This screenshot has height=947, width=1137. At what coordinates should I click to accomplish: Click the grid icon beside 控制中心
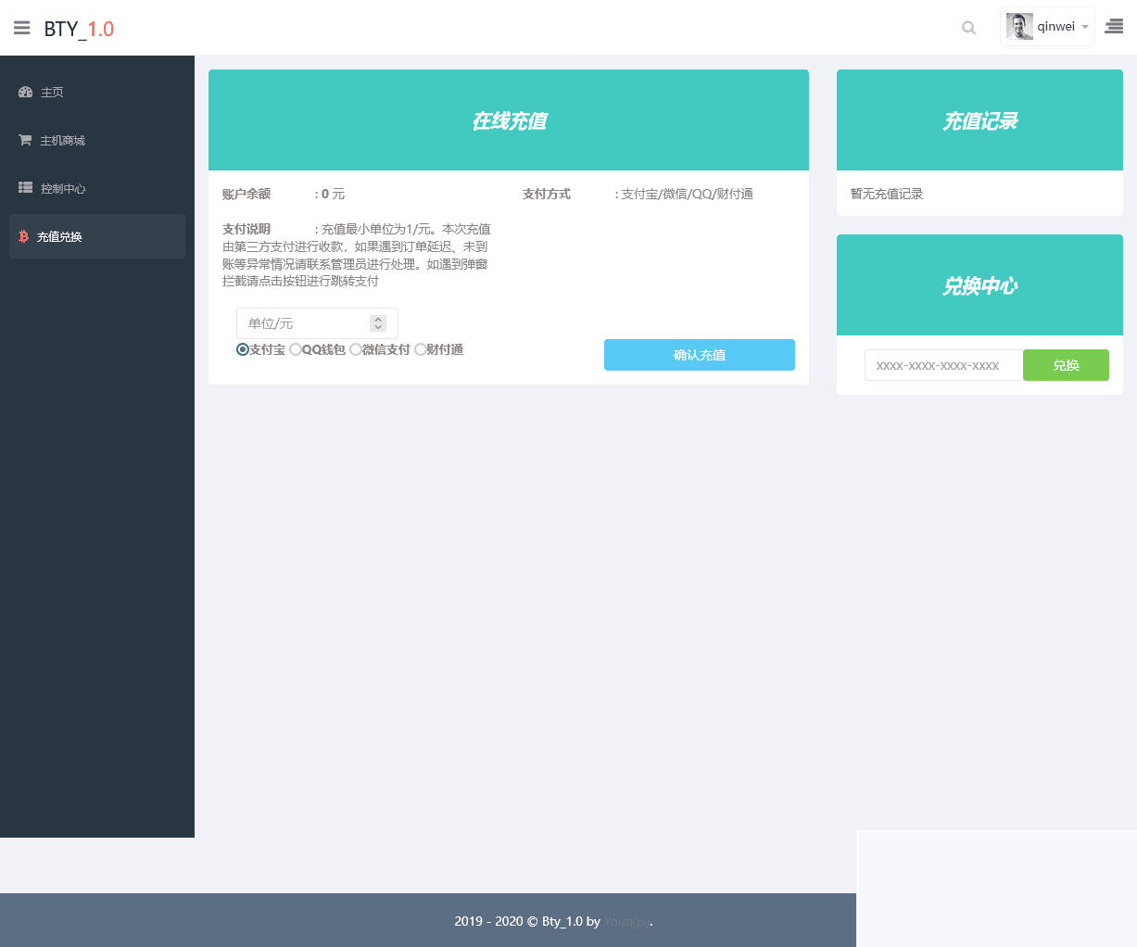click(x=23, y=187)
